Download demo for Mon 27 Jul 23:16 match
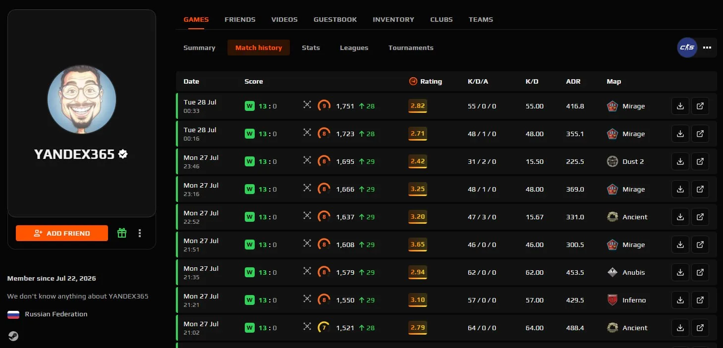Viewport: 723px width, 348px height. pyautogui.click(x=680, y=189)
